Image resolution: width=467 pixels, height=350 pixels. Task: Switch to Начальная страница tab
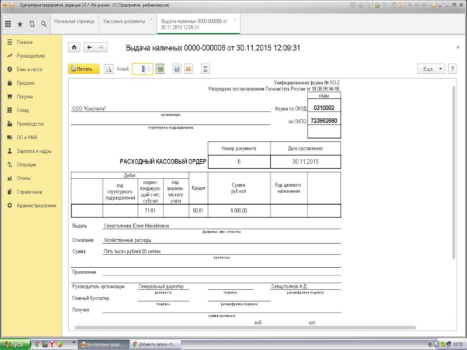click(74, 21)
